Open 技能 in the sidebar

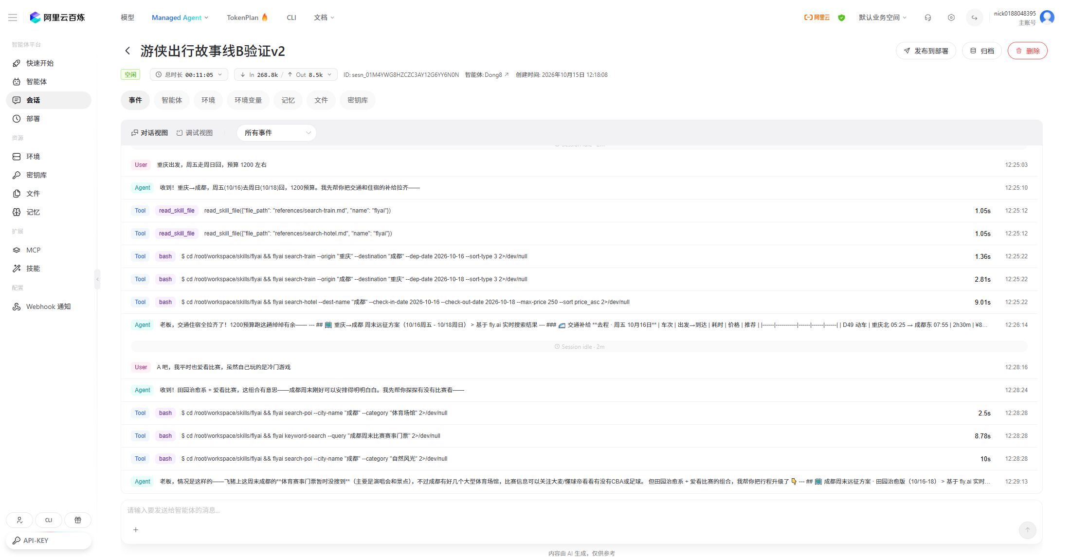[49, 269]
